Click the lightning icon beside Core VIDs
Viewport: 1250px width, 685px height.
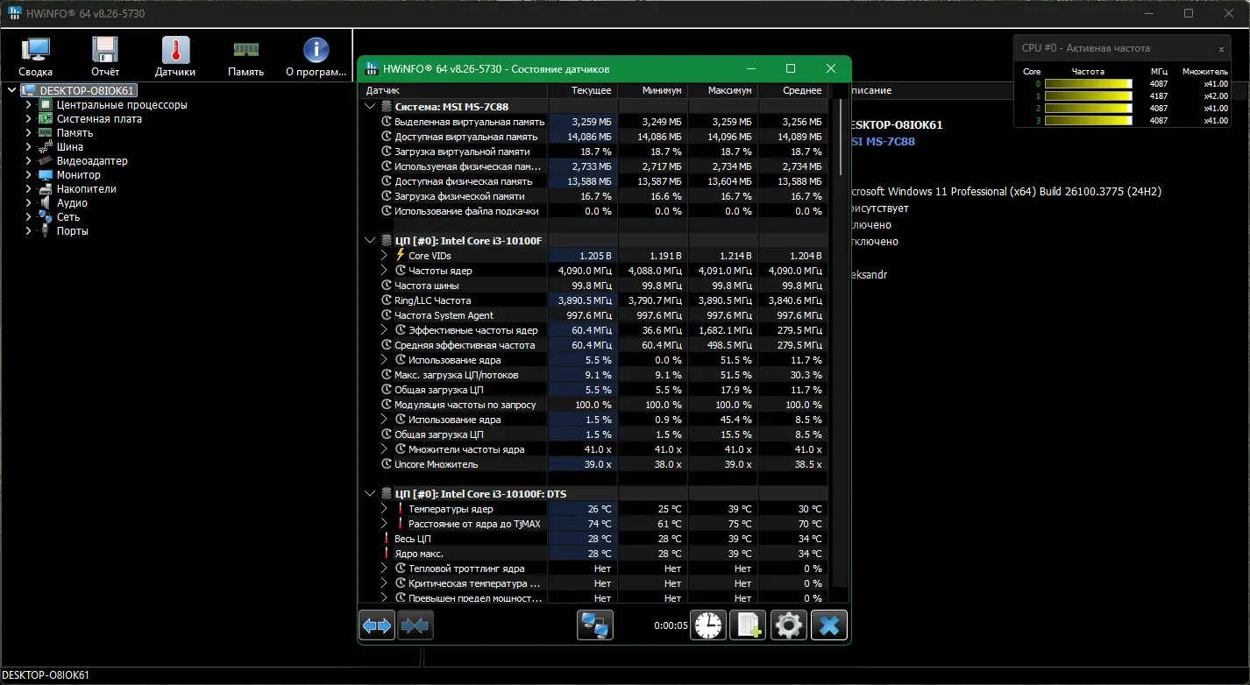[x=401, y=255]
